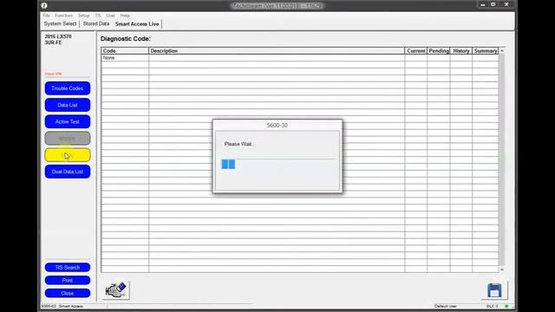Click the 3UR-FE engine label
The image size is (555, 312).
53,42
